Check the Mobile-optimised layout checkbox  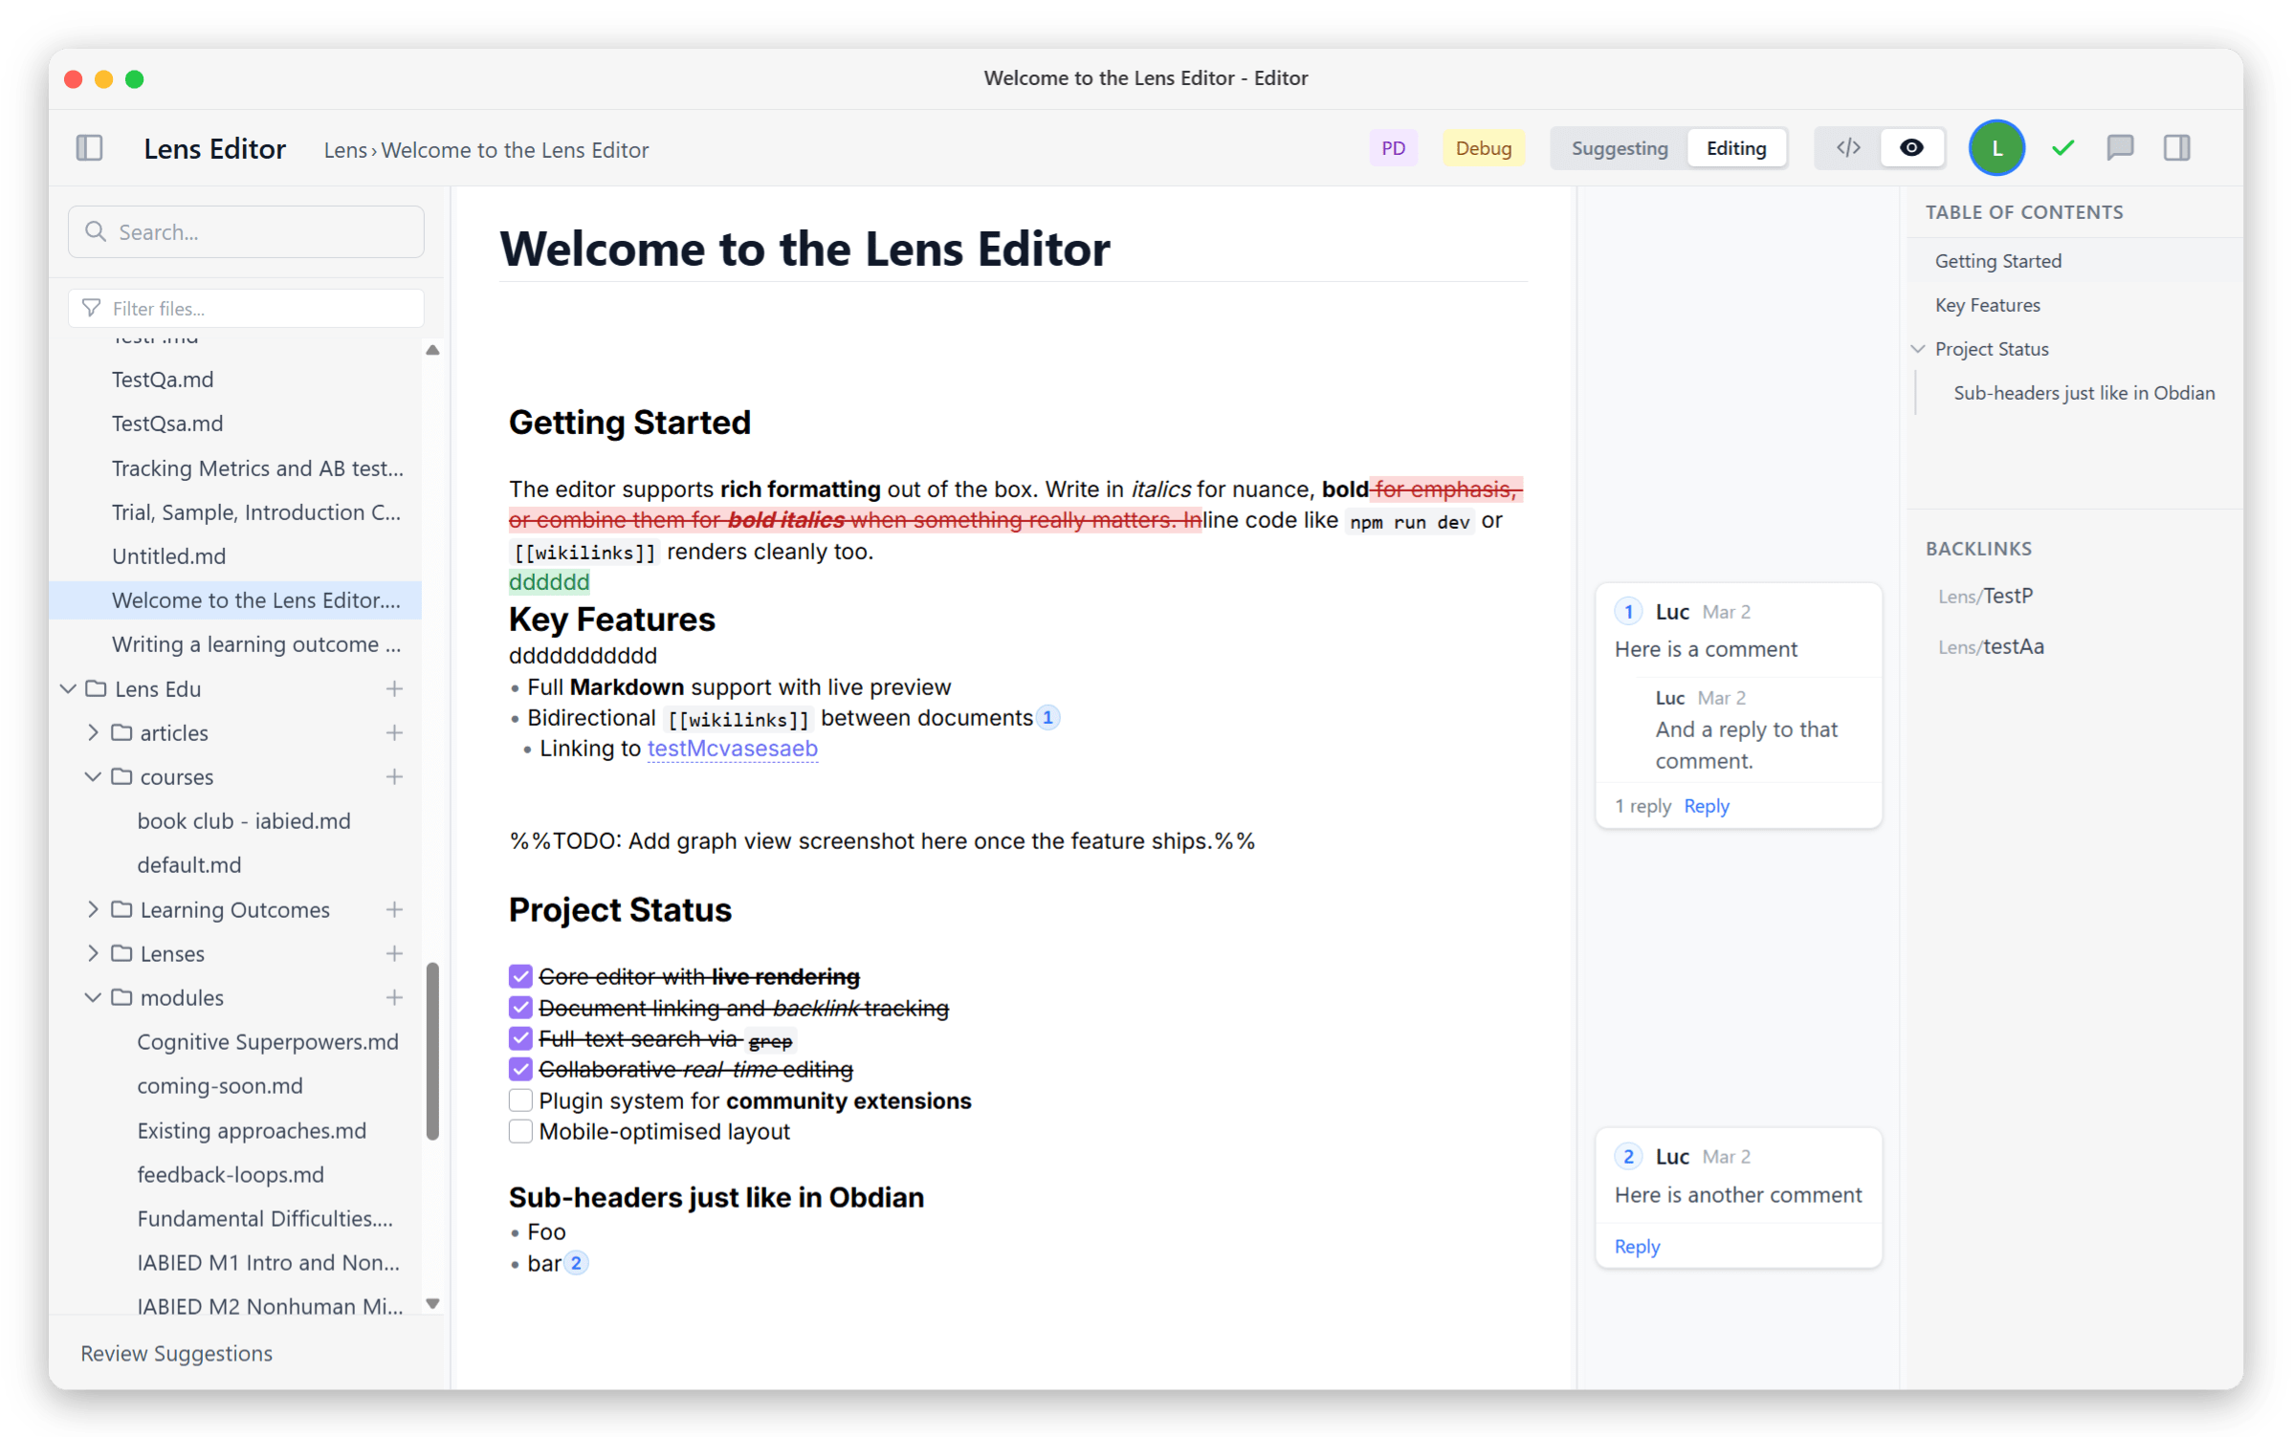point(520,1132)
